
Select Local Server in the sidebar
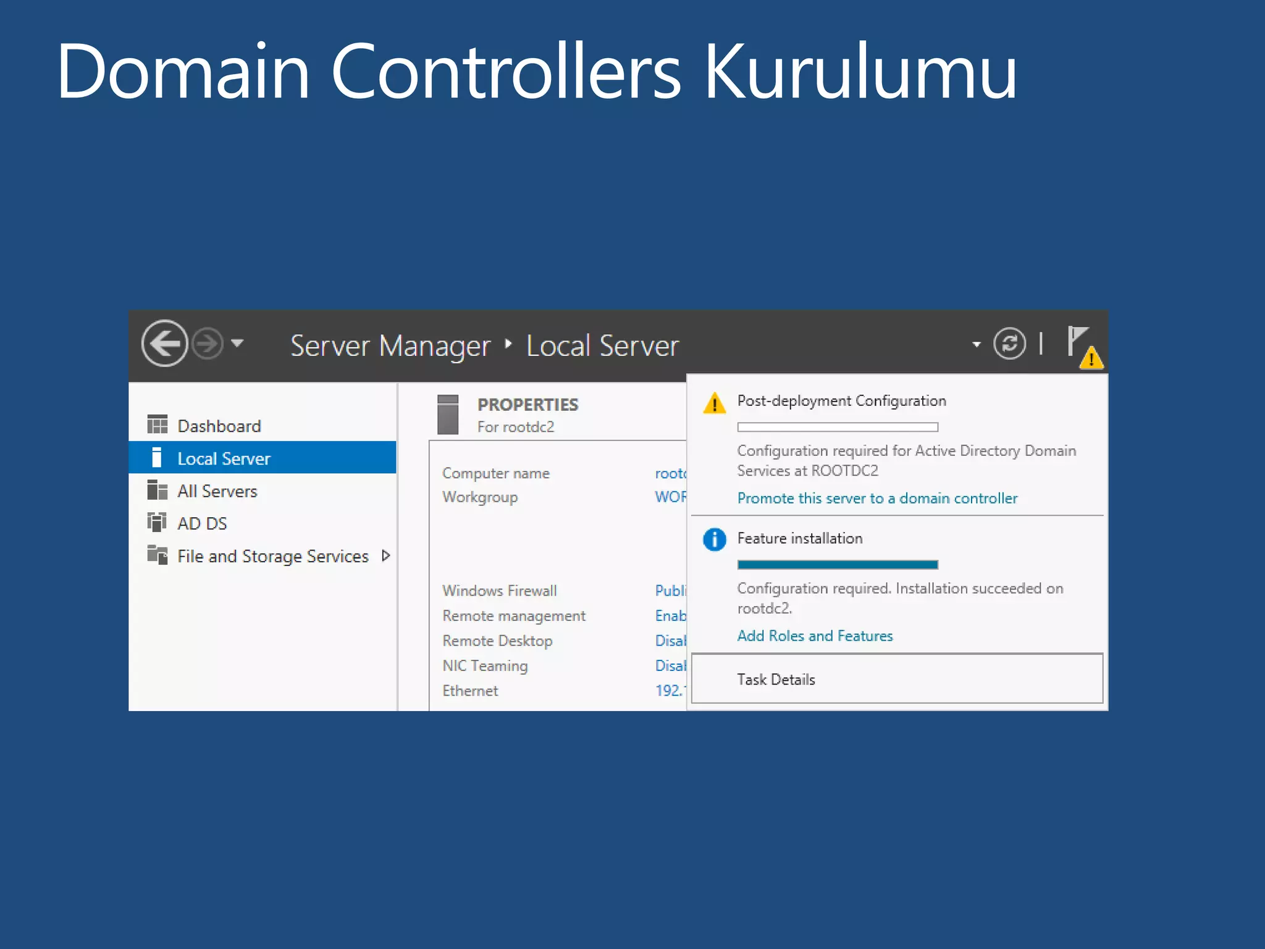coord(262,458)
